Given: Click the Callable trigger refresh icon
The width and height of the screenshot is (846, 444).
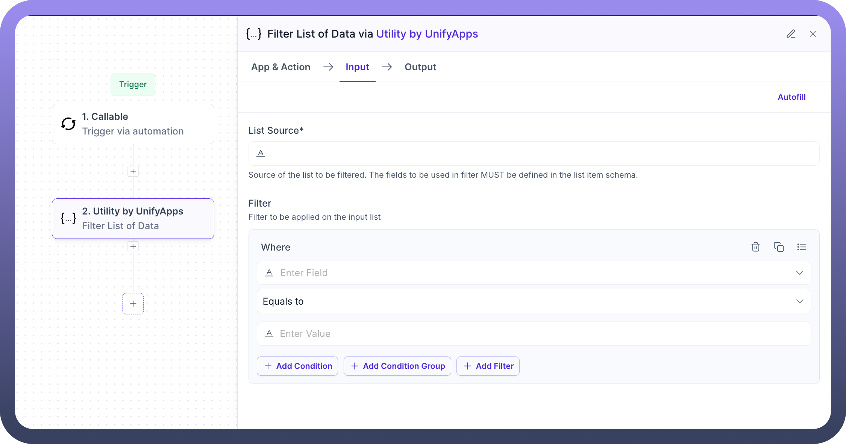Looking at the screenshot, I should pyautogui.click(x=68, y=124).
